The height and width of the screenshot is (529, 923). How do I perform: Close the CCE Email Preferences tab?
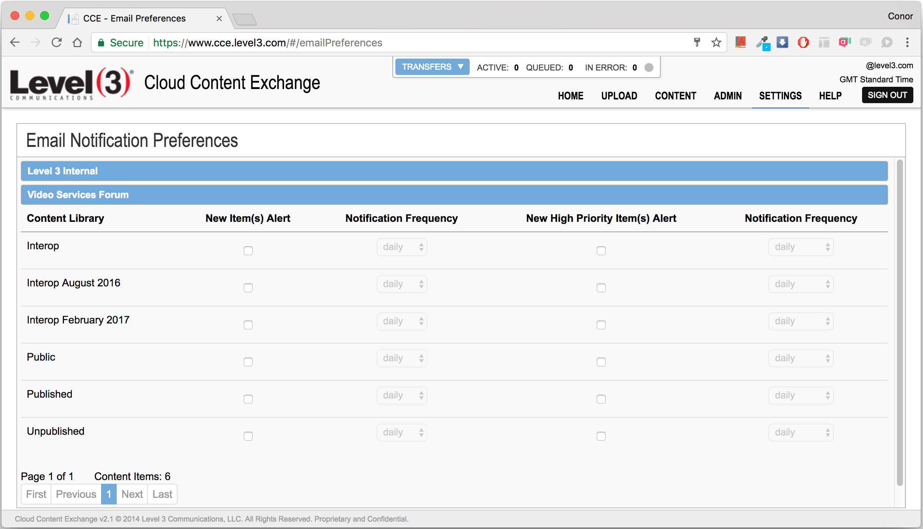219,19
